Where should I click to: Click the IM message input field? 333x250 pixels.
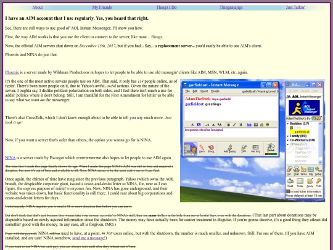(231, 133)
